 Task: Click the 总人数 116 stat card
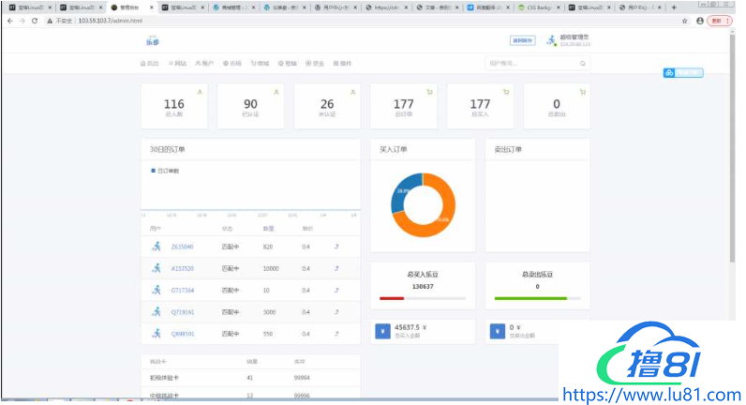174,106
